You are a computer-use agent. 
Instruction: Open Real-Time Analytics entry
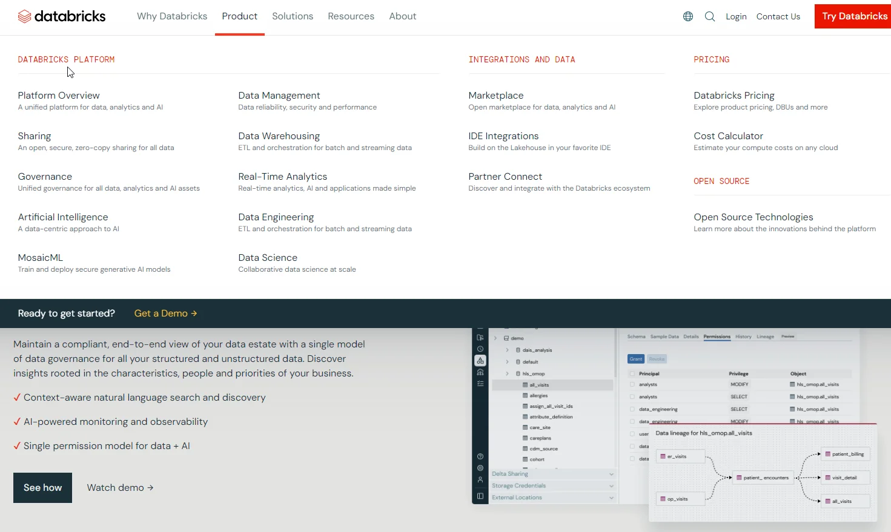[283, 177]
